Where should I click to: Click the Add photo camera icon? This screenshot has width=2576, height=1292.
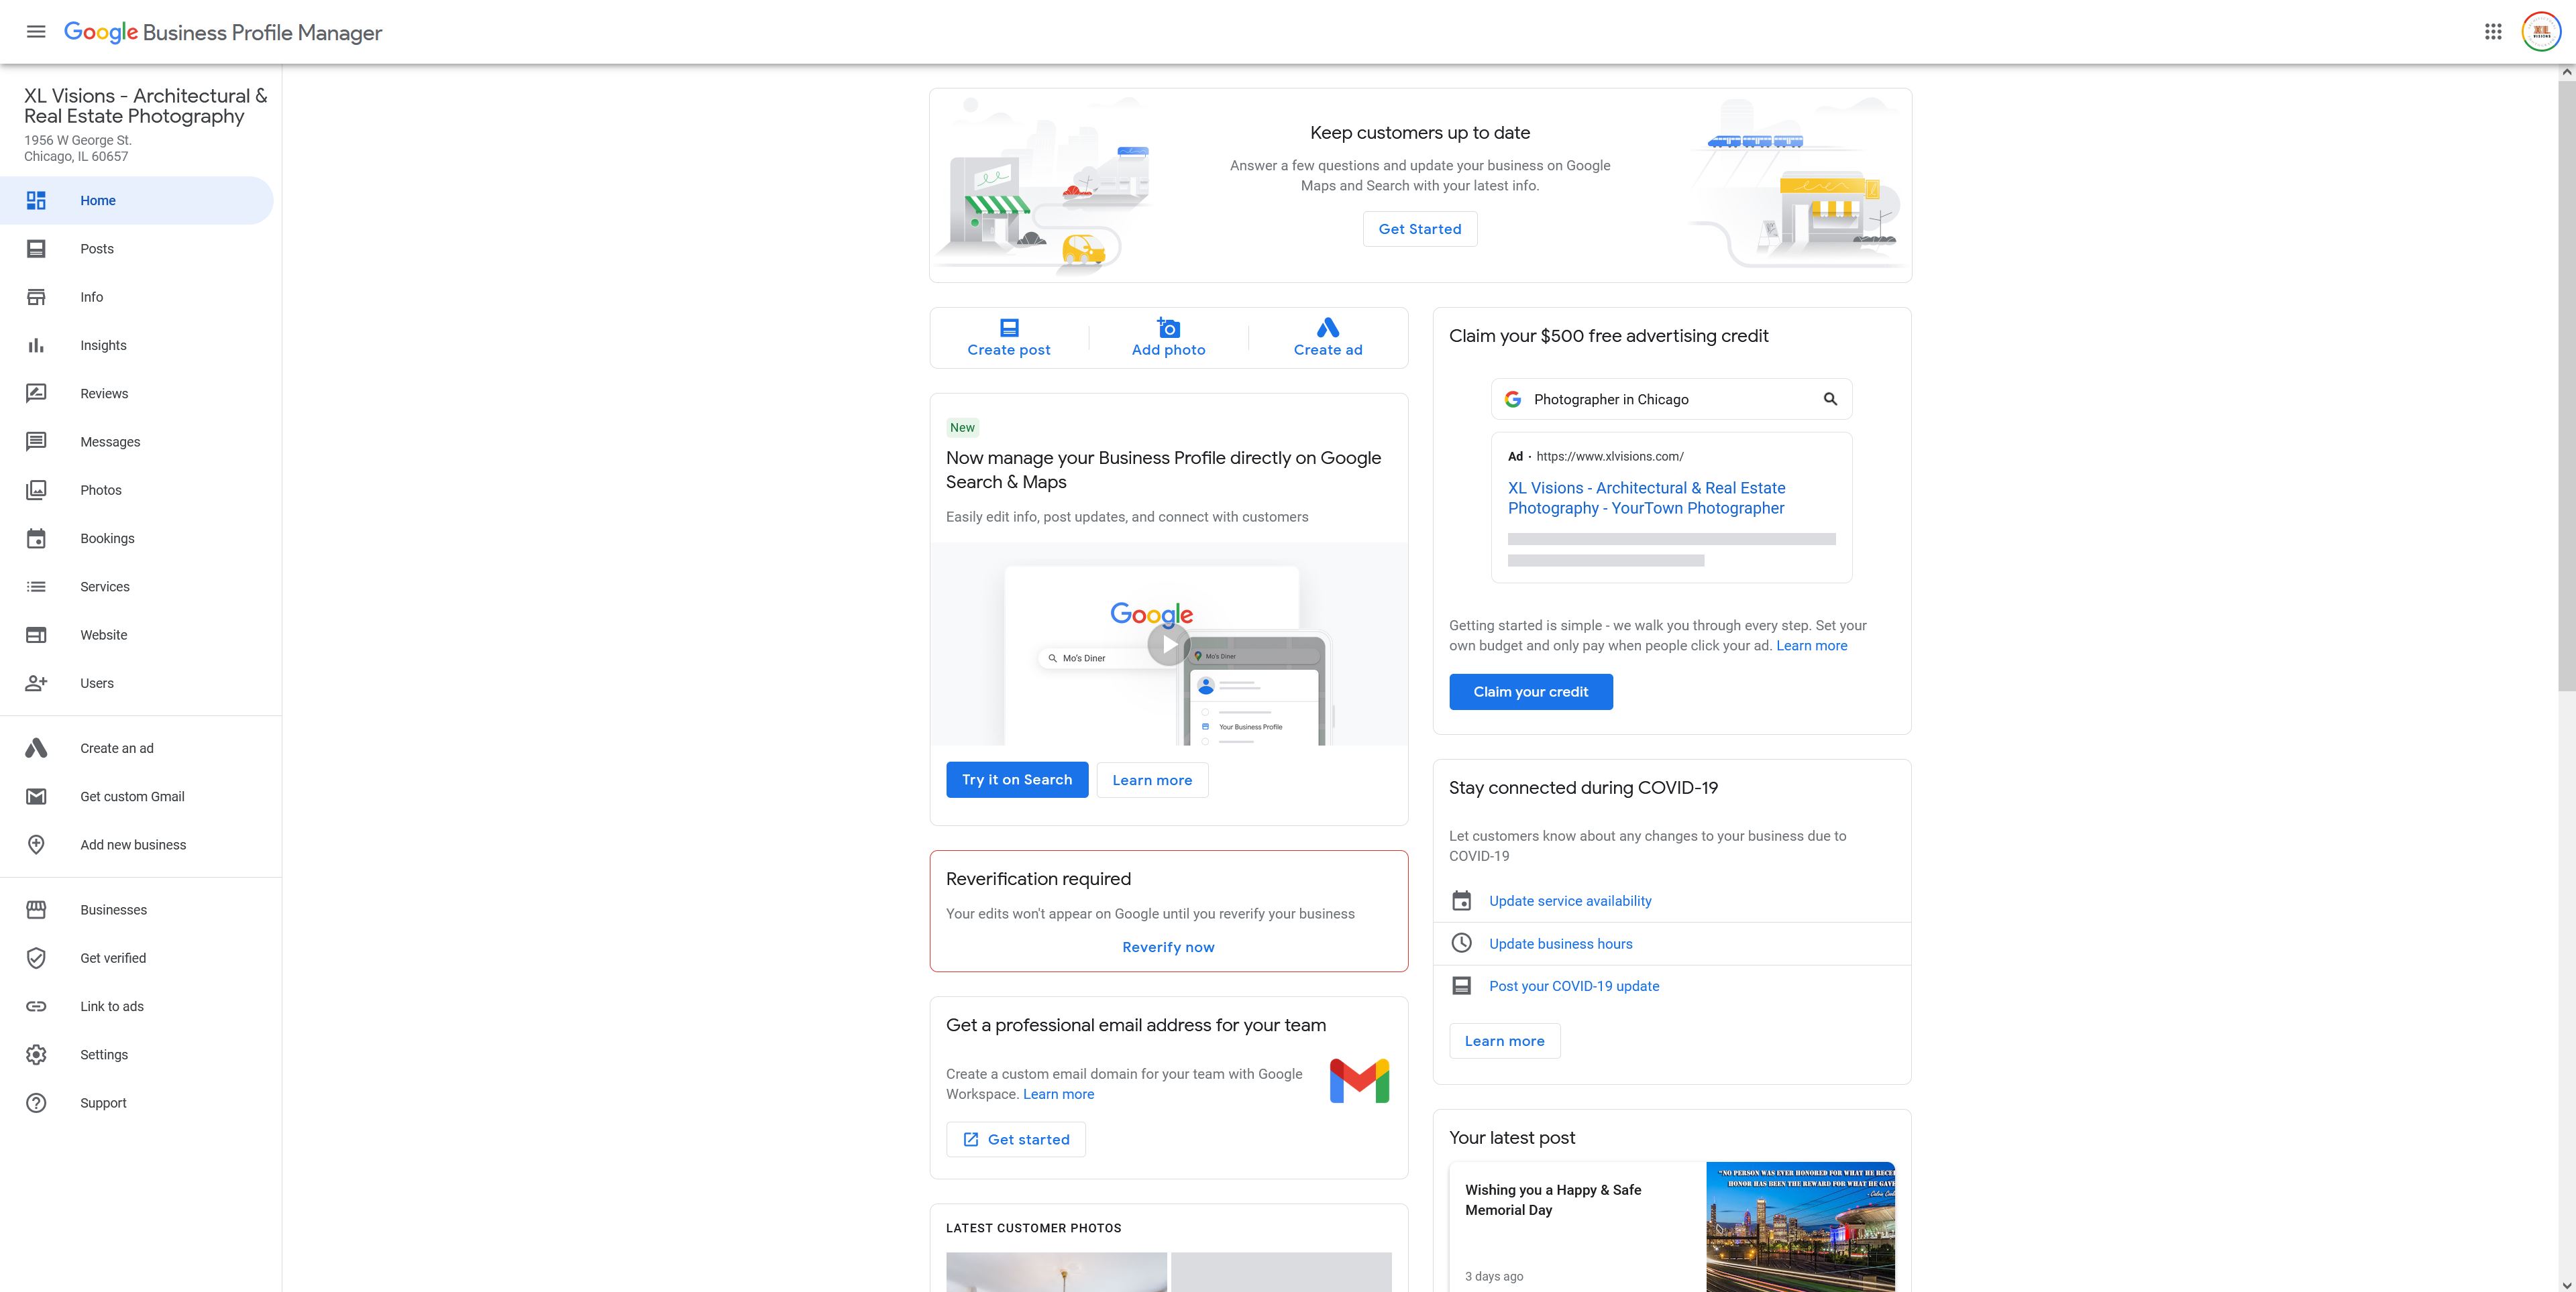click(1168, 328)
